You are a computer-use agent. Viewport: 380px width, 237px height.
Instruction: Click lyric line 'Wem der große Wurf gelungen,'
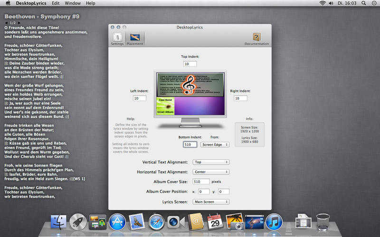pyautogui.click(x=34, y=85)
